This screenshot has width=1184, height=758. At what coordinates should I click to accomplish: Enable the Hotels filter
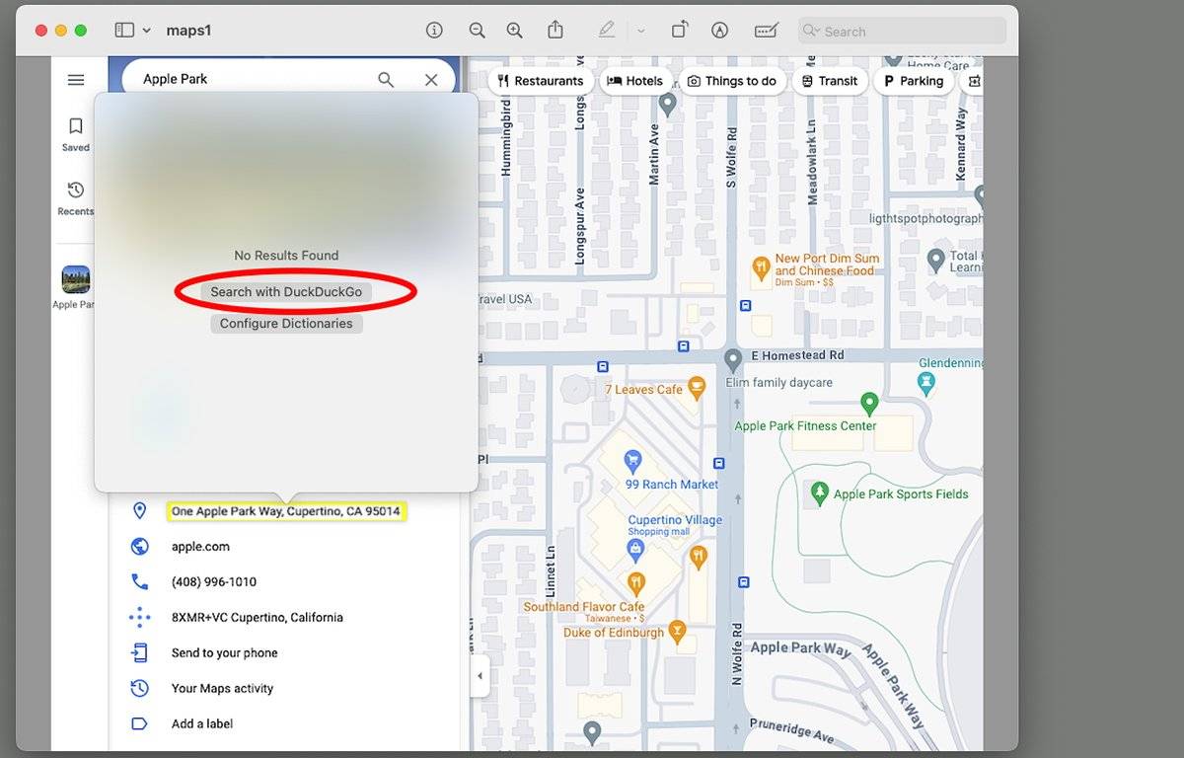click(635, 81)
